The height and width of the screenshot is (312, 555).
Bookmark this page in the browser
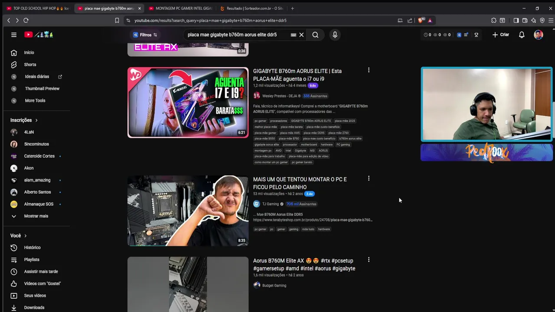[117, 20]
